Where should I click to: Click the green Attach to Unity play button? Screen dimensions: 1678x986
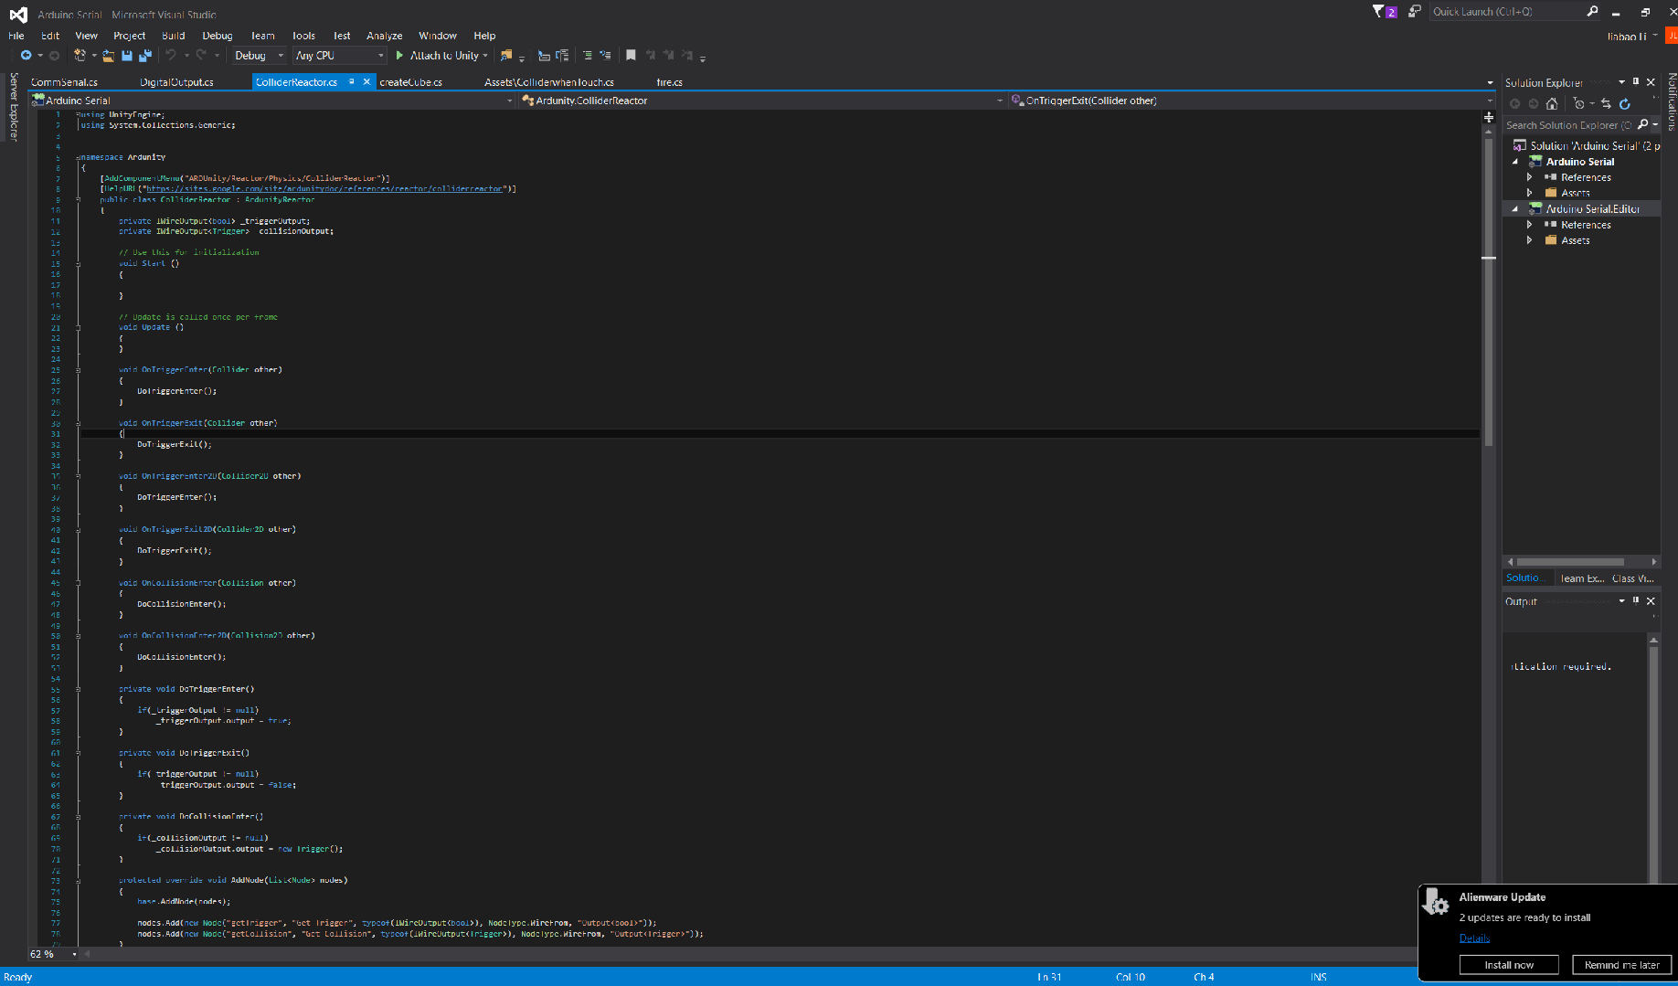[x=399, y=56]
